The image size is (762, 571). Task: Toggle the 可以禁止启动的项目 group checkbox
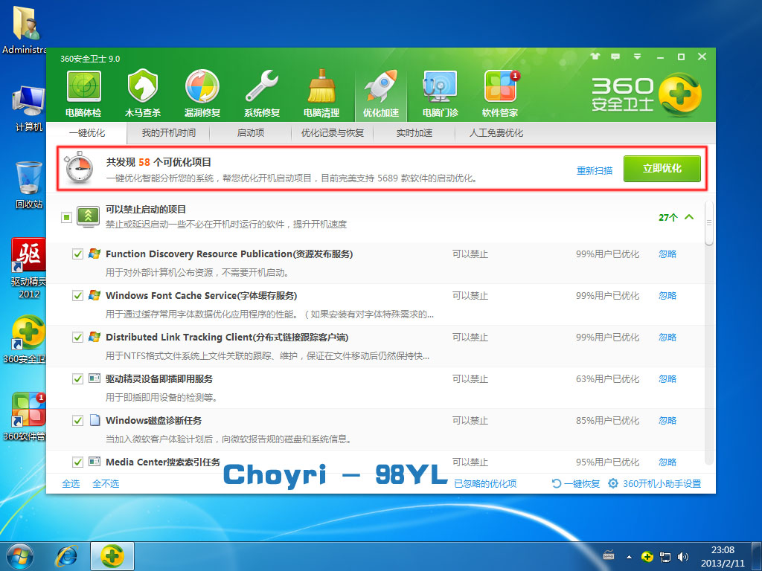[x=66, y=217]
